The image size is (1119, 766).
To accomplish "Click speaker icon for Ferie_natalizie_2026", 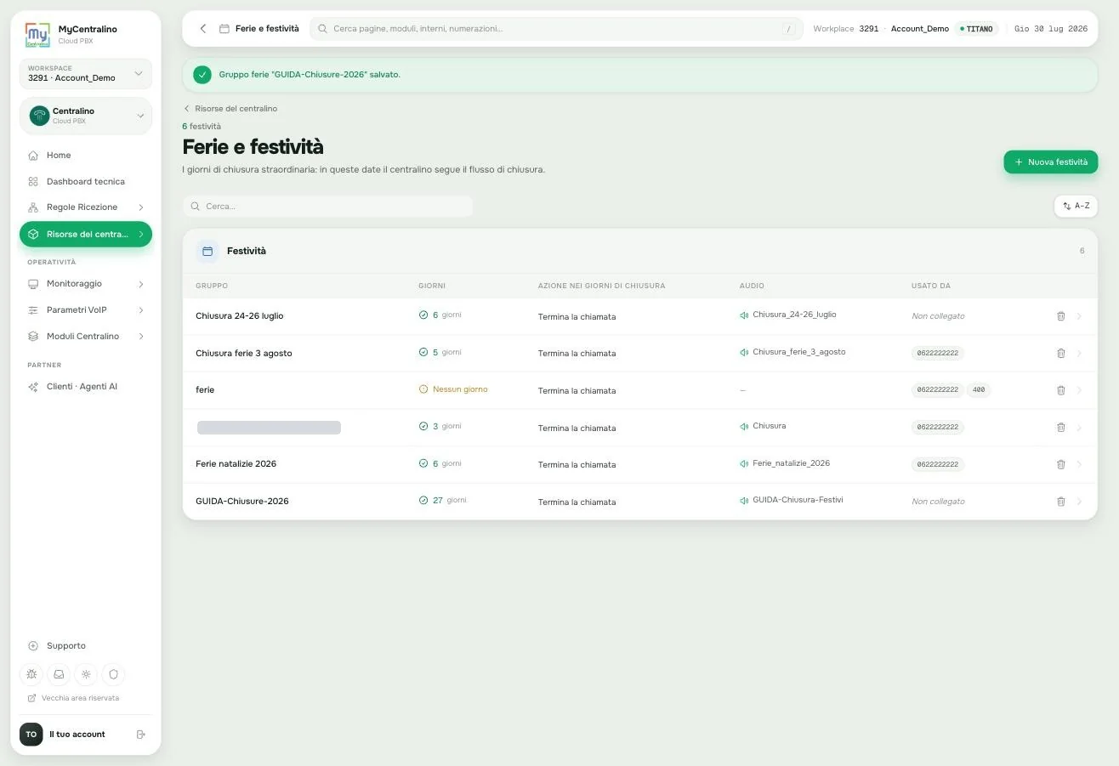I will pyautogui.click(x=744, y=463).
